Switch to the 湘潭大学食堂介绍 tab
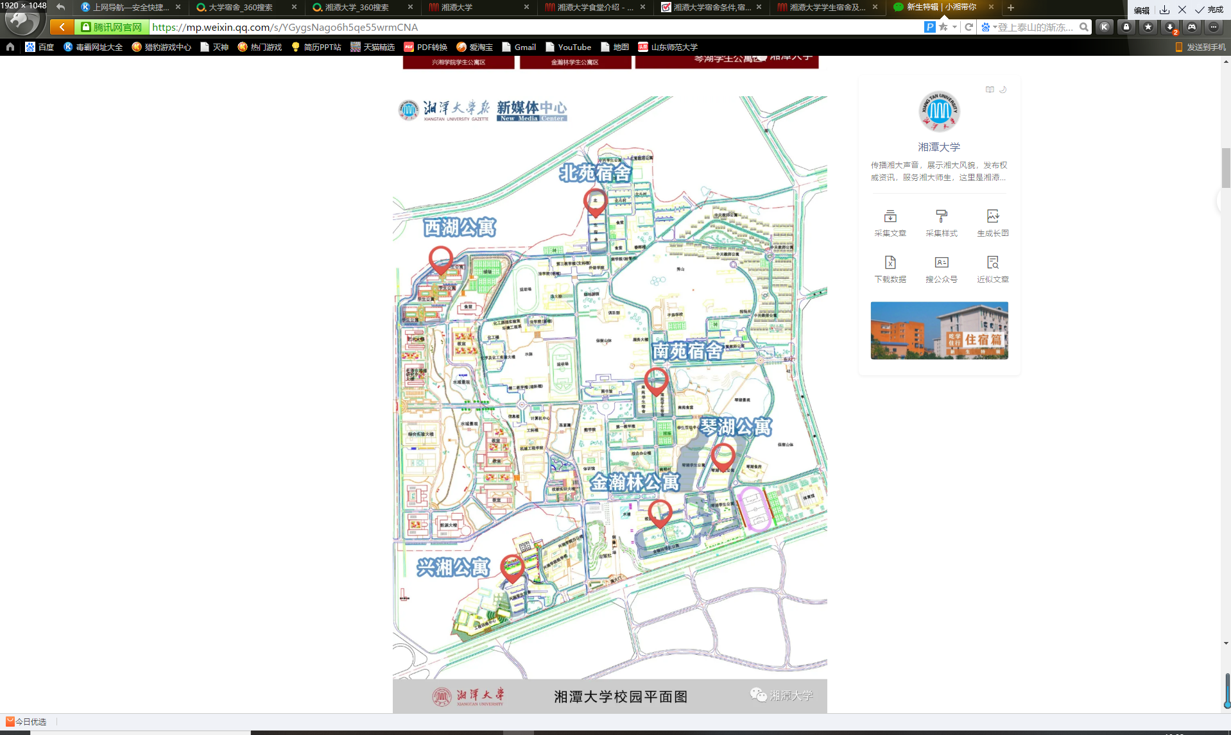Screen dimensions: 1231x735 pos(590,8)
